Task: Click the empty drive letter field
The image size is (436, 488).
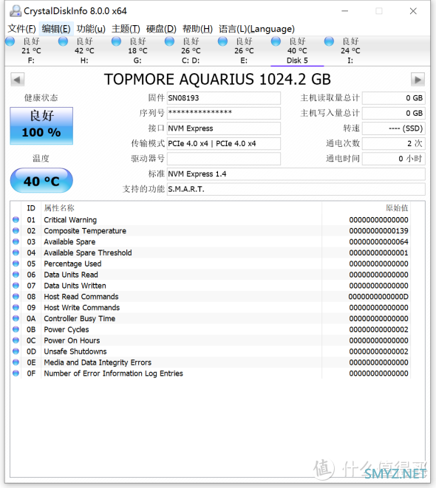Action: pos(224,159)
